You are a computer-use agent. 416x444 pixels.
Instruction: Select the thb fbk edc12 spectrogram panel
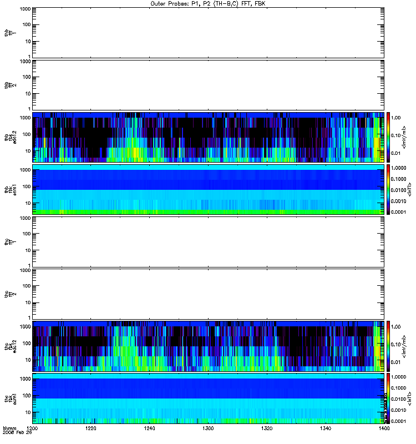209,137
